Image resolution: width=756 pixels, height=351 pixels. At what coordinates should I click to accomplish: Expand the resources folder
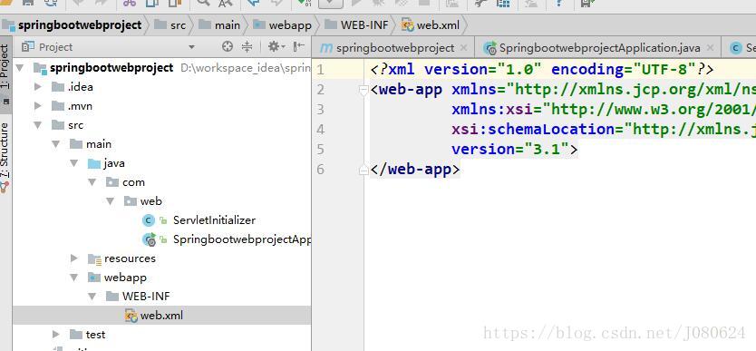coord(74,258)
